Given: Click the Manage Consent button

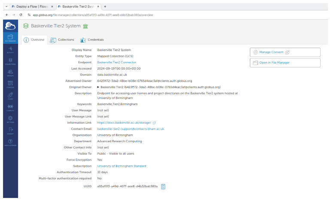Looking at the screenshot, I should pos(285,52).
